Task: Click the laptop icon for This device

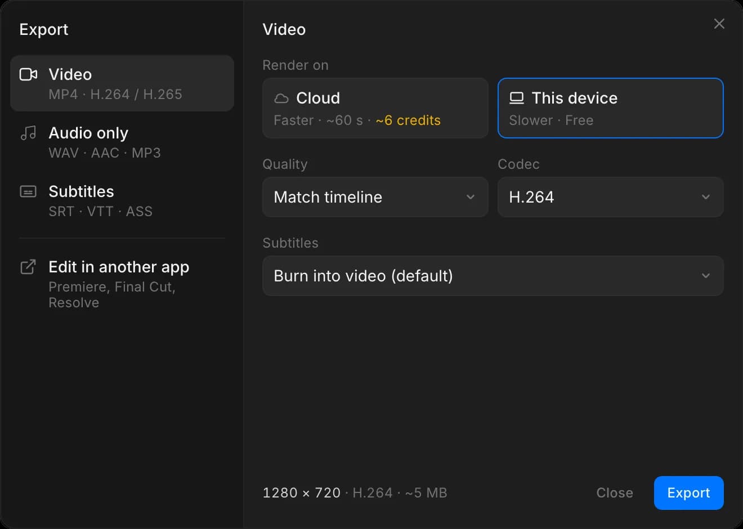Action: (517, 98)
